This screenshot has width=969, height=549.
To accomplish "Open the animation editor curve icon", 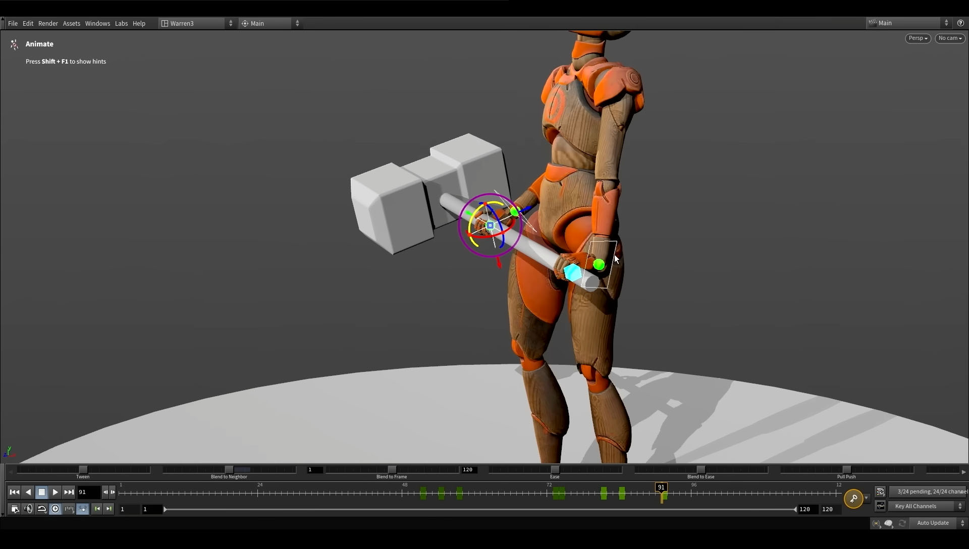I will (x=881, y=506).
